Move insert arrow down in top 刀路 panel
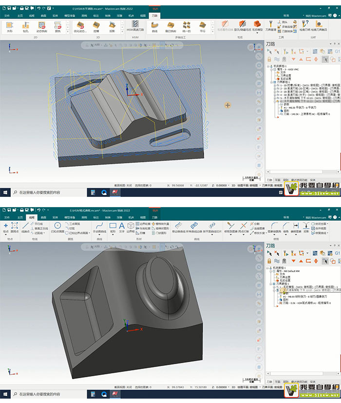The height and width of the screenshot is (403, 341). (x=293, y=59)
